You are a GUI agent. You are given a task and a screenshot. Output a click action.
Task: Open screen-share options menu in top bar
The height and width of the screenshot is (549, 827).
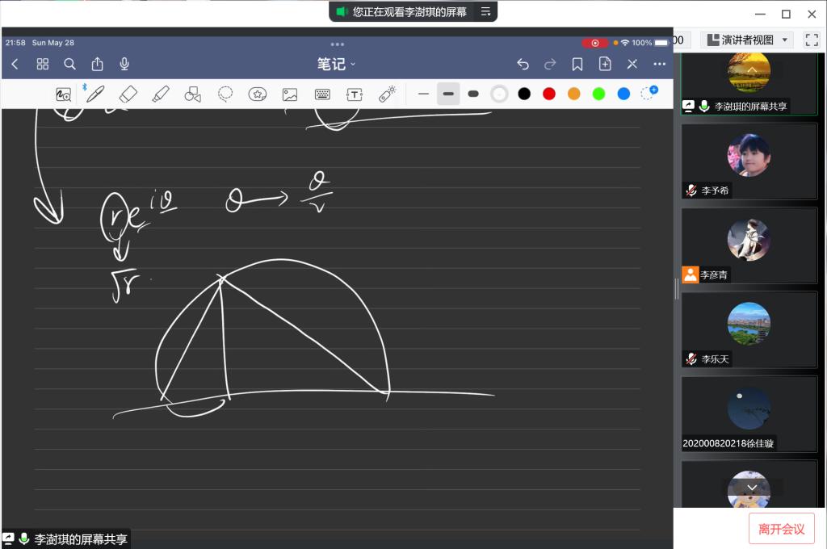tap(485, 12)
